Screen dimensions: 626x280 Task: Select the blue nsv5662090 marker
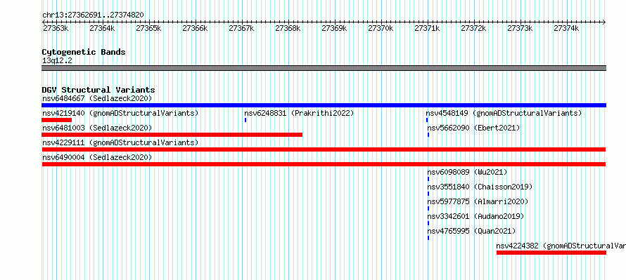point(428,135)
